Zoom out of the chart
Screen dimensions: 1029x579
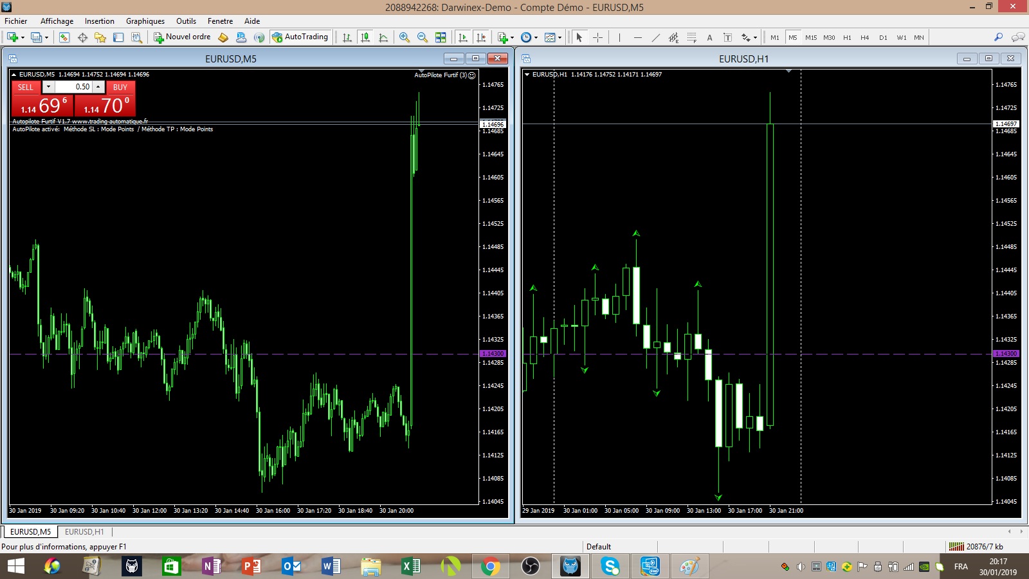click(423, 37)
